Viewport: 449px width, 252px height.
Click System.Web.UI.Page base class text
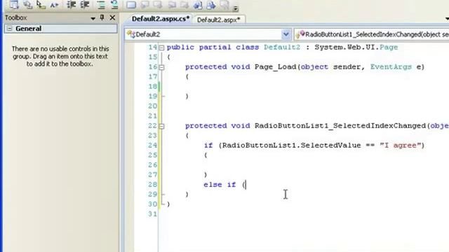(x=356, y=47)
